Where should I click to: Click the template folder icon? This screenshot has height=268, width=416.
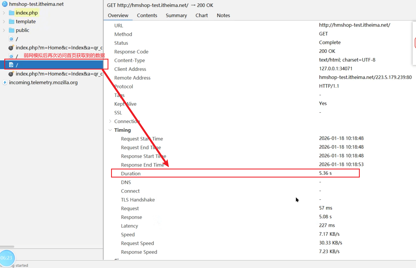[x=12, y=22]
